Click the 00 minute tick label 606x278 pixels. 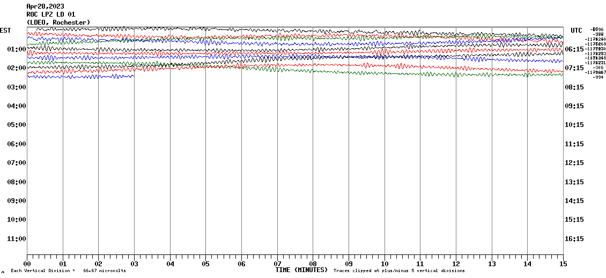pyautogui.click(x=27, y=264)
